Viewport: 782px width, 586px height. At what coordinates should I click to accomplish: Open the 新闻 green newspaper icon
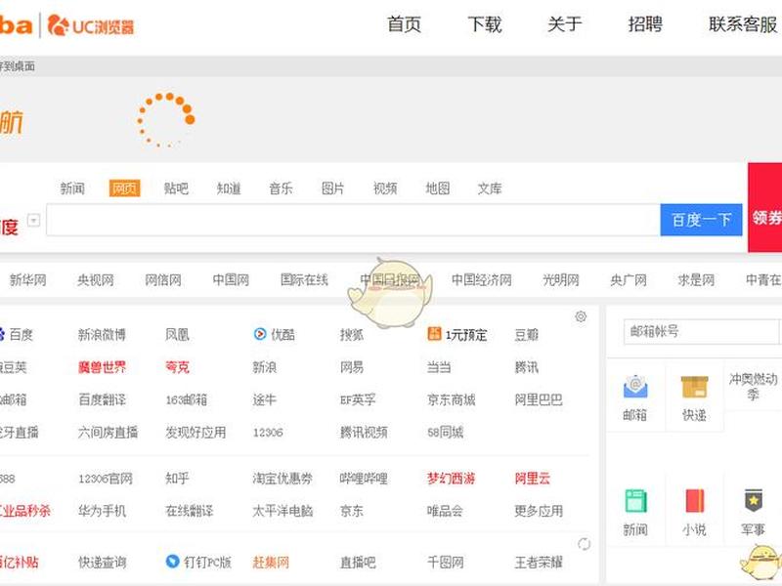point(635,501)
